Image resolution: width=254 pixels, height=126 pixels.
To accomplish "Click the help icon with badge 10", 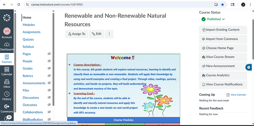I will 8,119.
